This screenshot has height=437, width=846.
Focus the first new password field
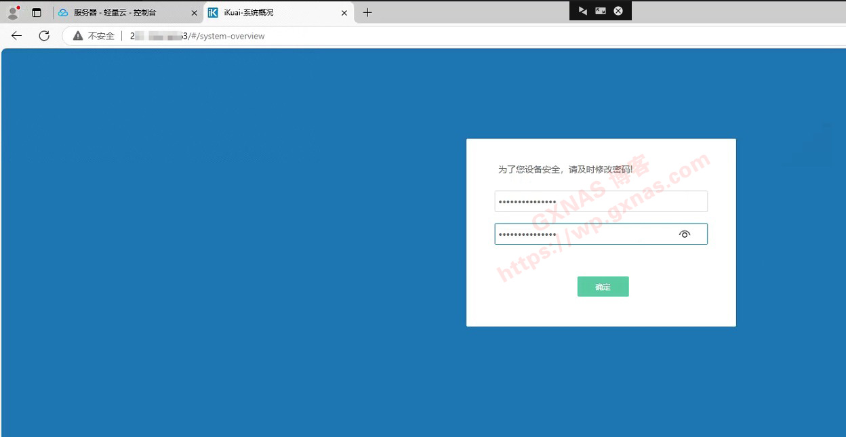601,202
